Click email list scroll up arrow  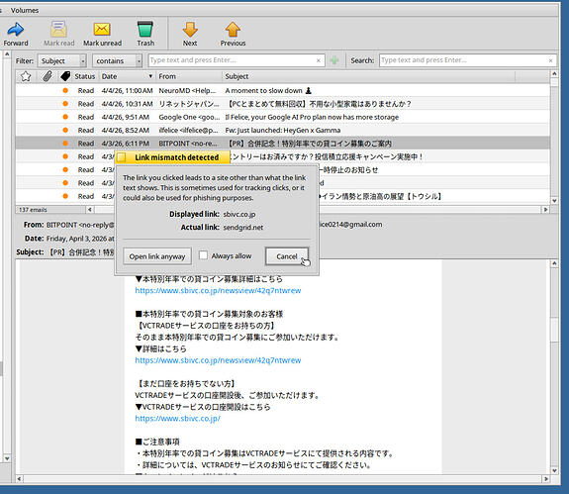554,73
